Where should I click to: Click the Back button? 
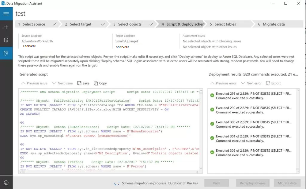pyautogui.click(x=217, y=183)
